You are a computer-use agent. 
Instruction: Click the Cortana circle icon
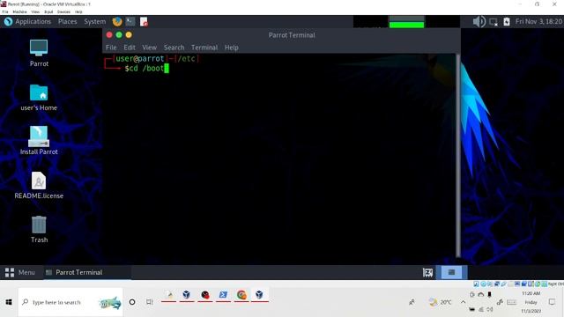click(132, 302)
